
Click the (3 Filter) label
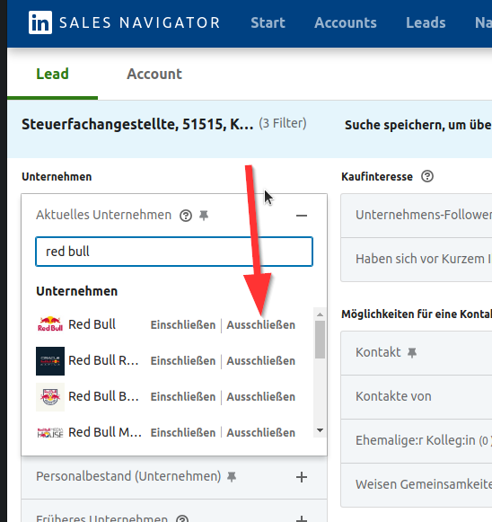(283, 123)
